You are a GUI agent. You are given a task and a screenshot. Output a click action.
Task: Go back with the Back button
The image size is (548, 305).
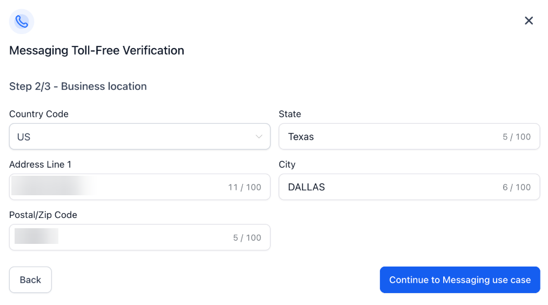30,280
